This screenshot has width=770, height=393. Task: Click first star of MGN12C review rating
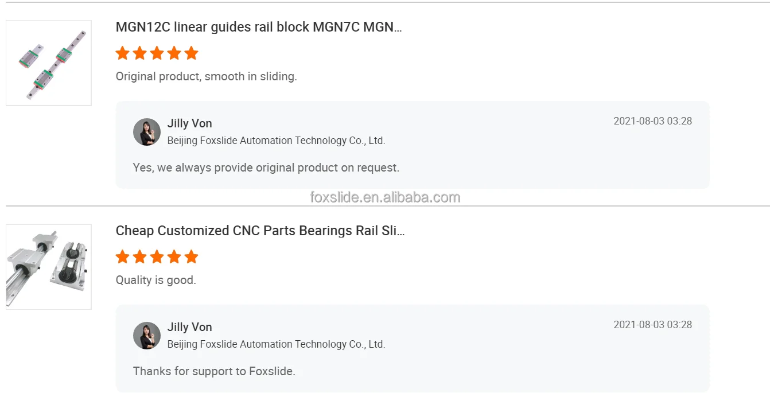(x=122, y=53)
